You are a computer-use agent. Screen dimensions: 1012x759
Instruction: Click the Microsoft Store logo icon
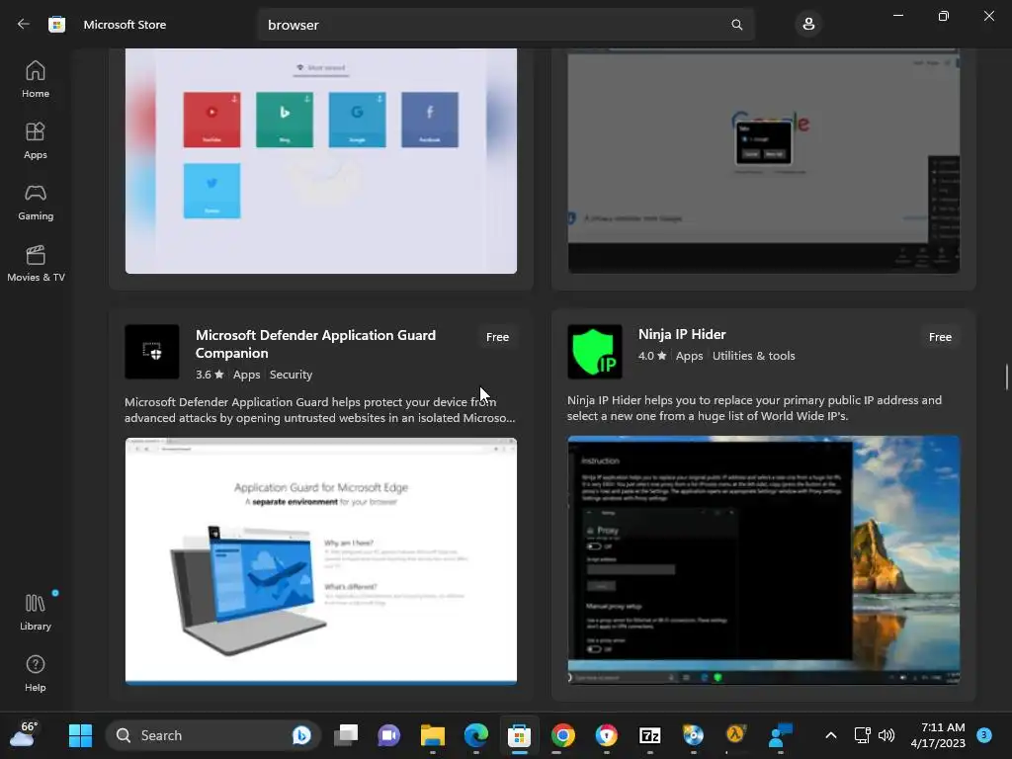56,25
